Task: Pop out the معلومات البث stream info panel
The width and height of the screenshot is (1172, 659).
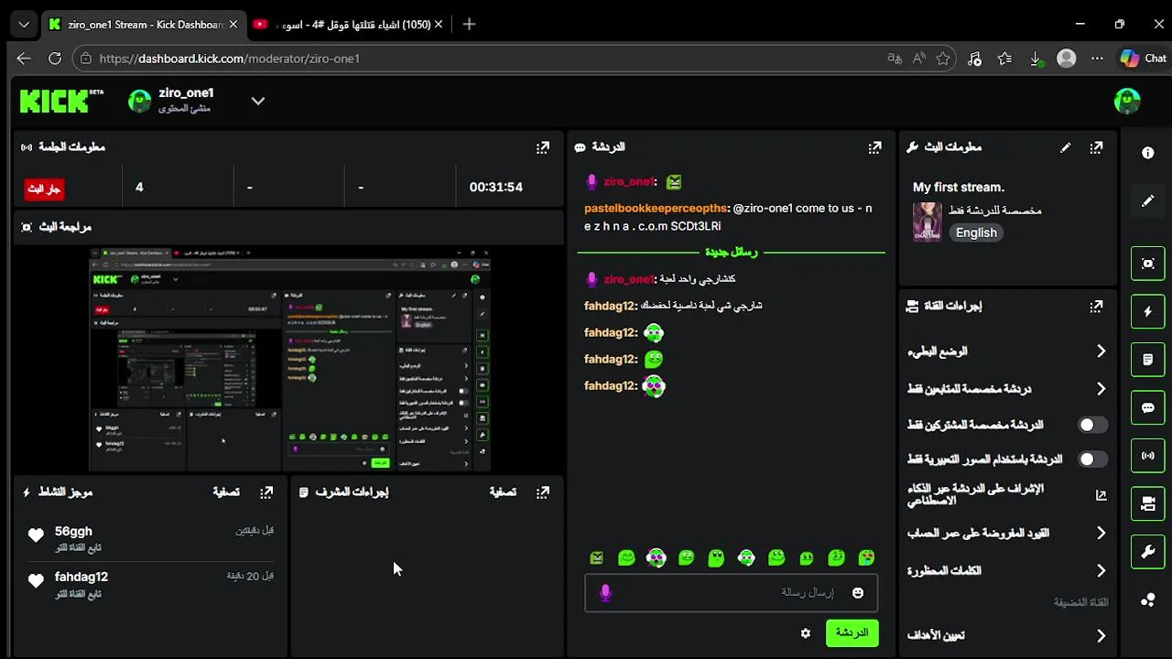Action: tap(1096, 147)
